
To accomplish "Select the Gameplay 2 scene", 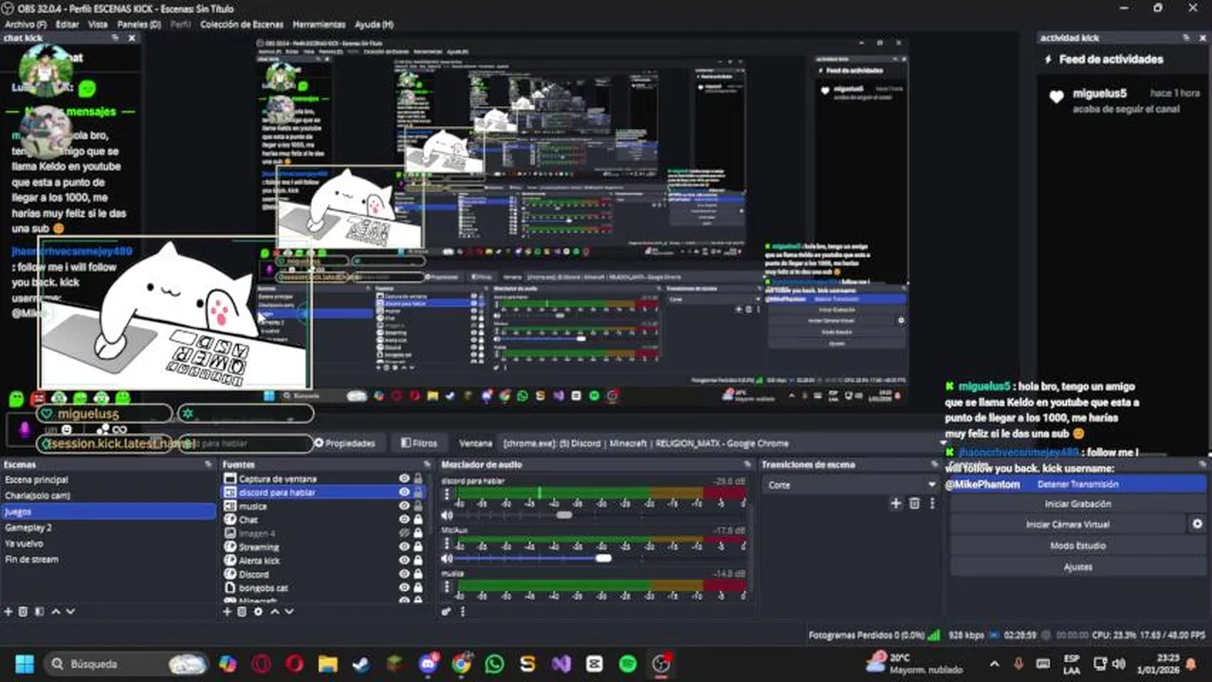I will pyautogui.click(x=28, y=528).
